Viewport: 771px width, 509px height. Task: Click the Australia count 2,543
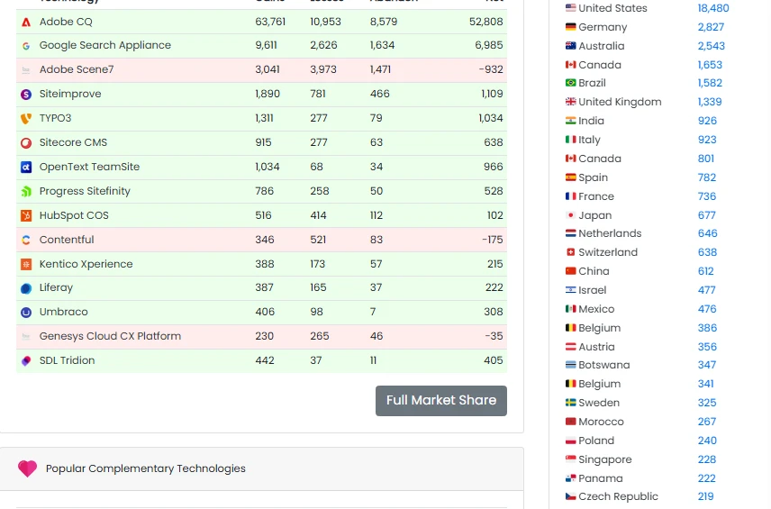[x=712, y=46]
